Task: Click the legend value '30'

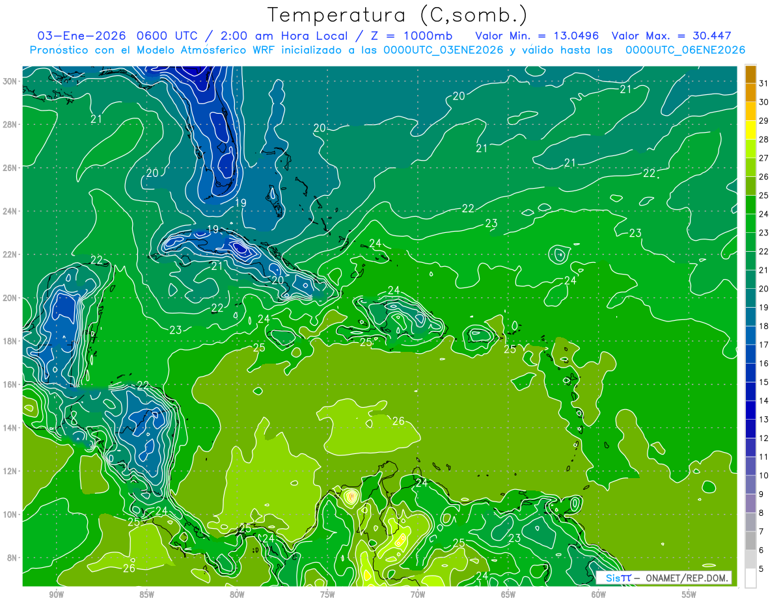Action: [x=764, y=101]
